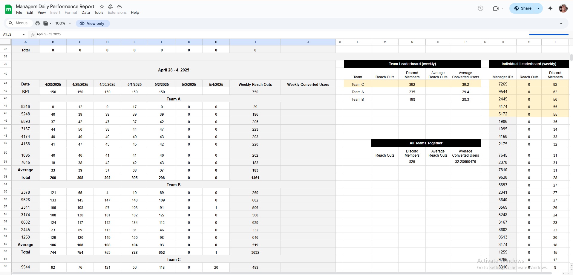The image size is (573, 275).
Task: Click the View only mode indicator
Action: tap(93, 23)
